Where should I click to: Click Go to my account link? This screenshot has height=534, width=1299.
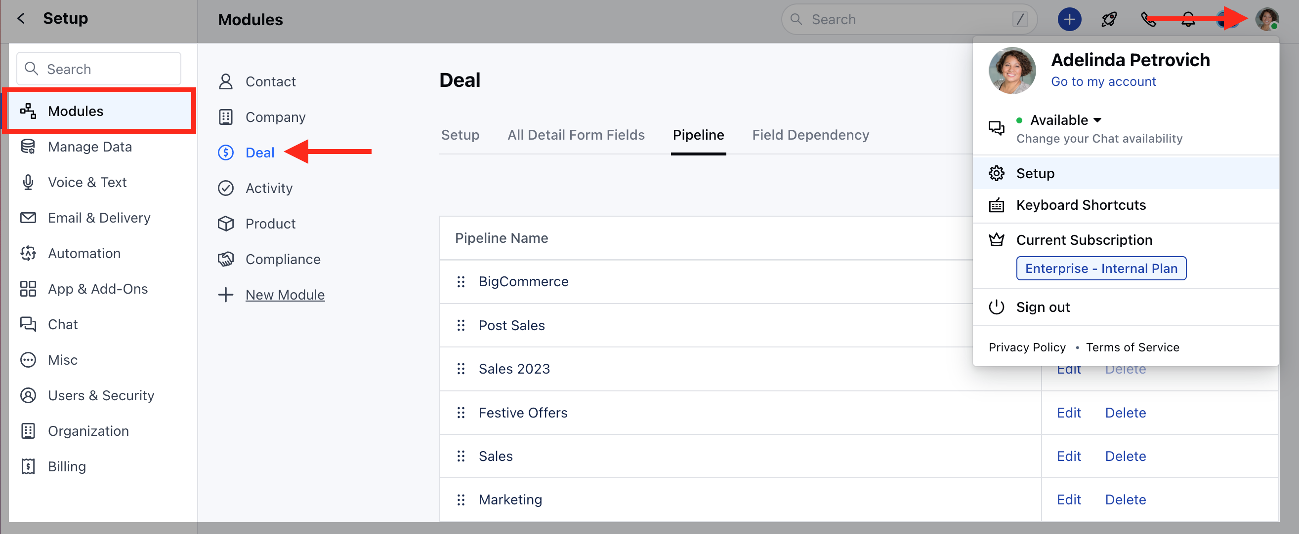(x=1103, y=81)
